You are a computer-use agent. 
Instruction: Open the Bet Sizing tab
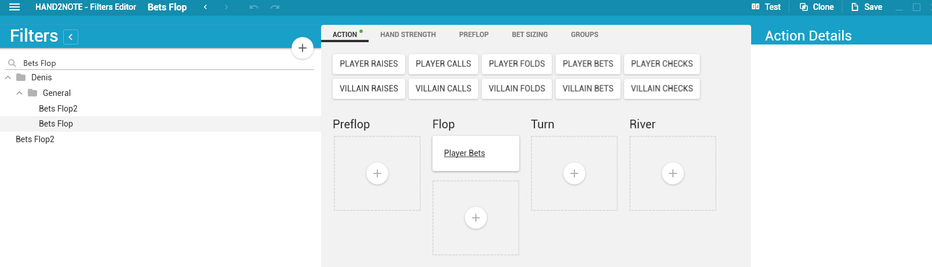click(x=529, y=35)
